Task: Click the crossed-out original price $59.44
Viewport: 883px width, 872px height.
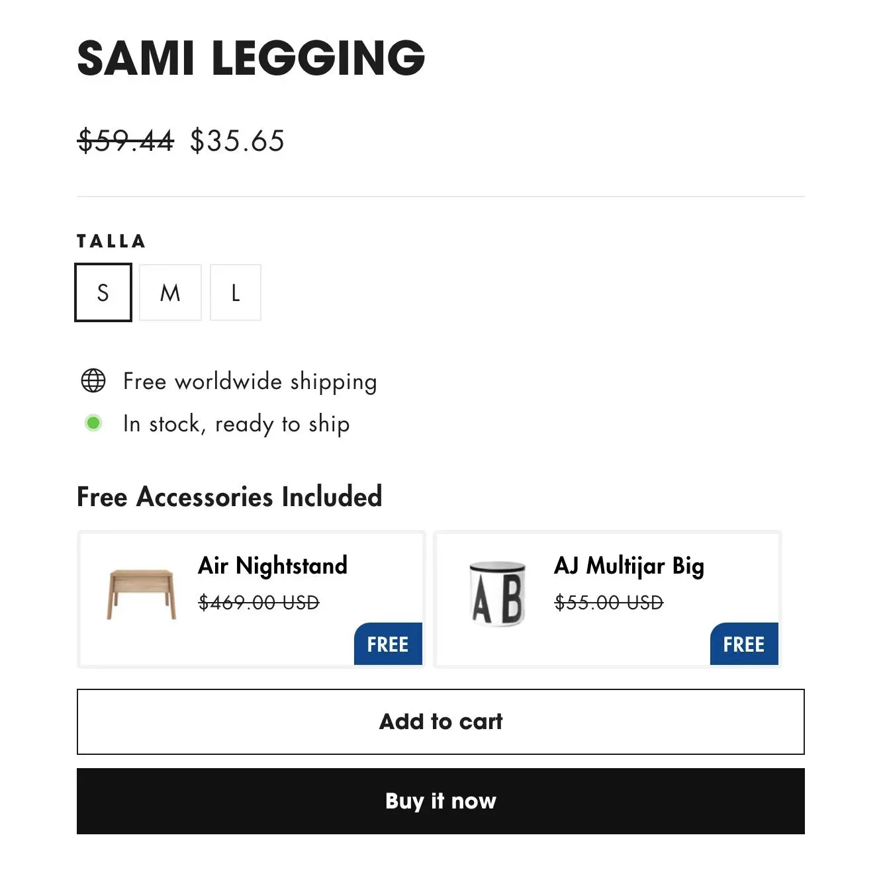Action: click(x=124, y=141)
